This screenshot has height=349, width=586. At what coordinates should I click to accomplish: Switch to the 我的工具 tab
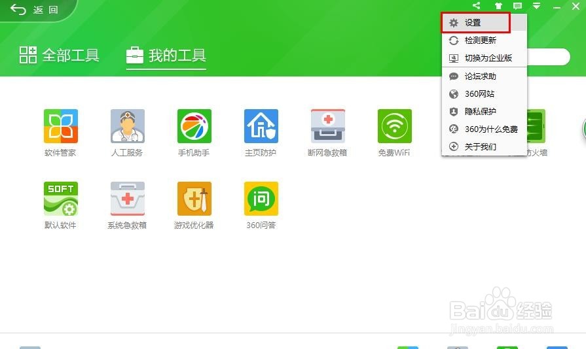coord(166,56)
